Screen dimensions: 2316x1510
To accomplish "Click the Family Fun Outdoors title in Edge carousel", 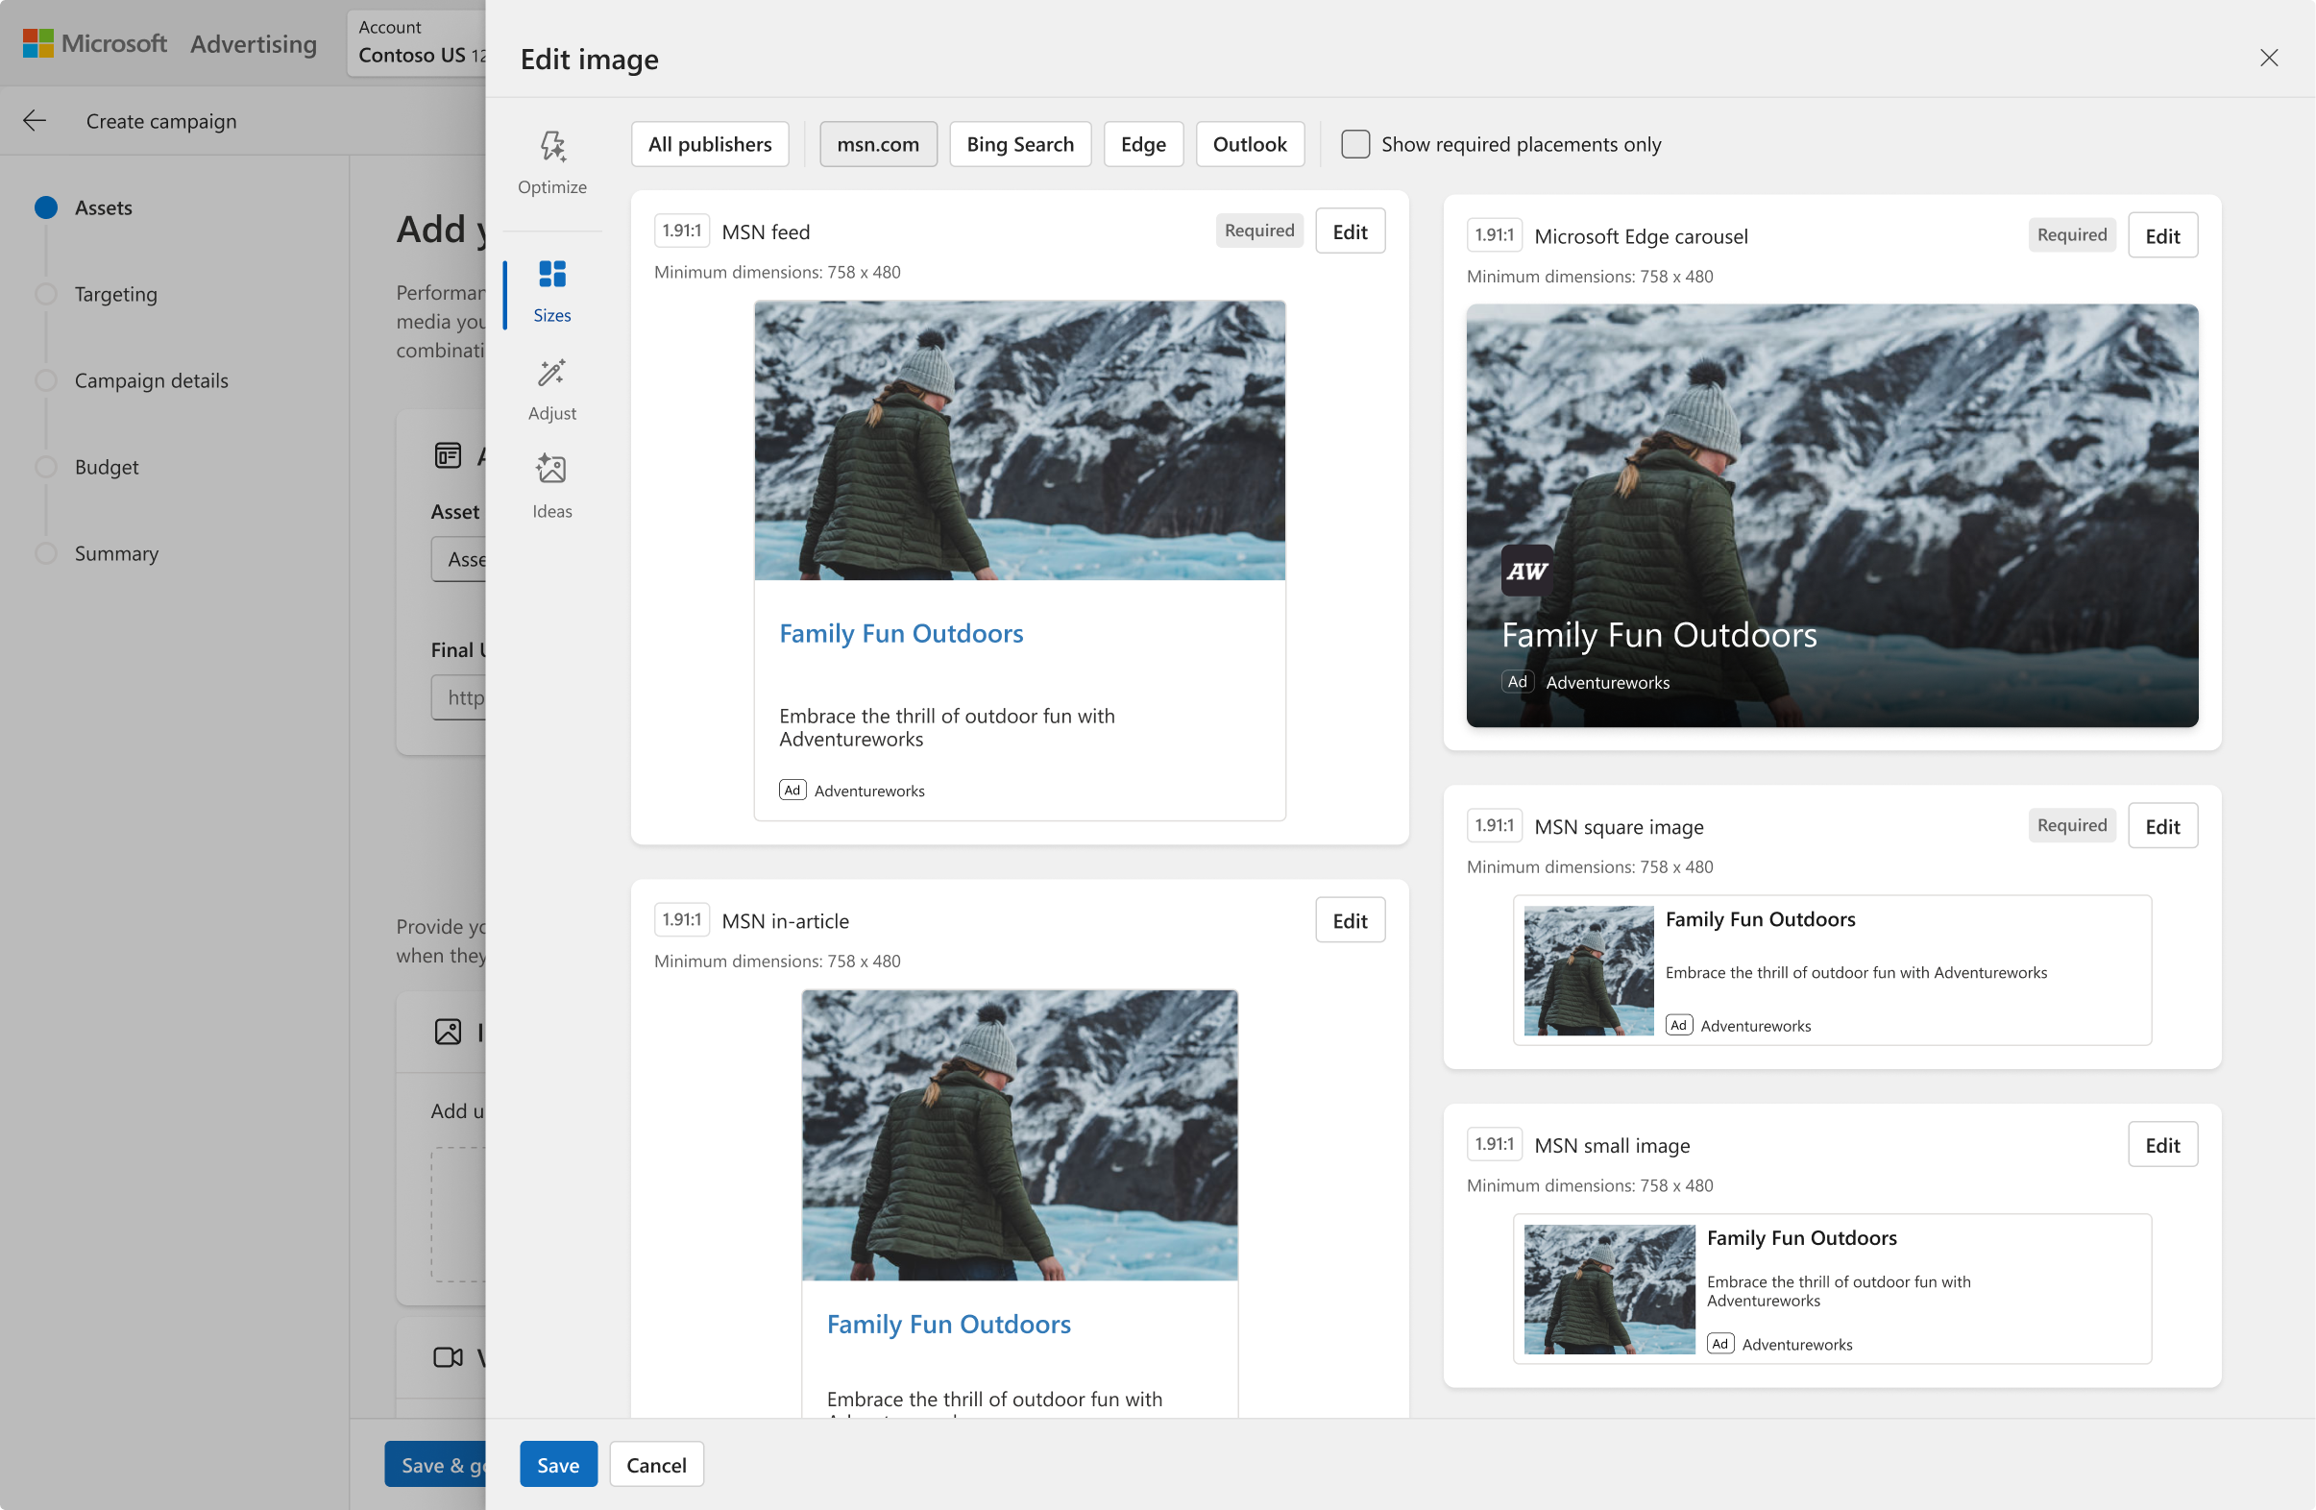I will click(1659, 634).
